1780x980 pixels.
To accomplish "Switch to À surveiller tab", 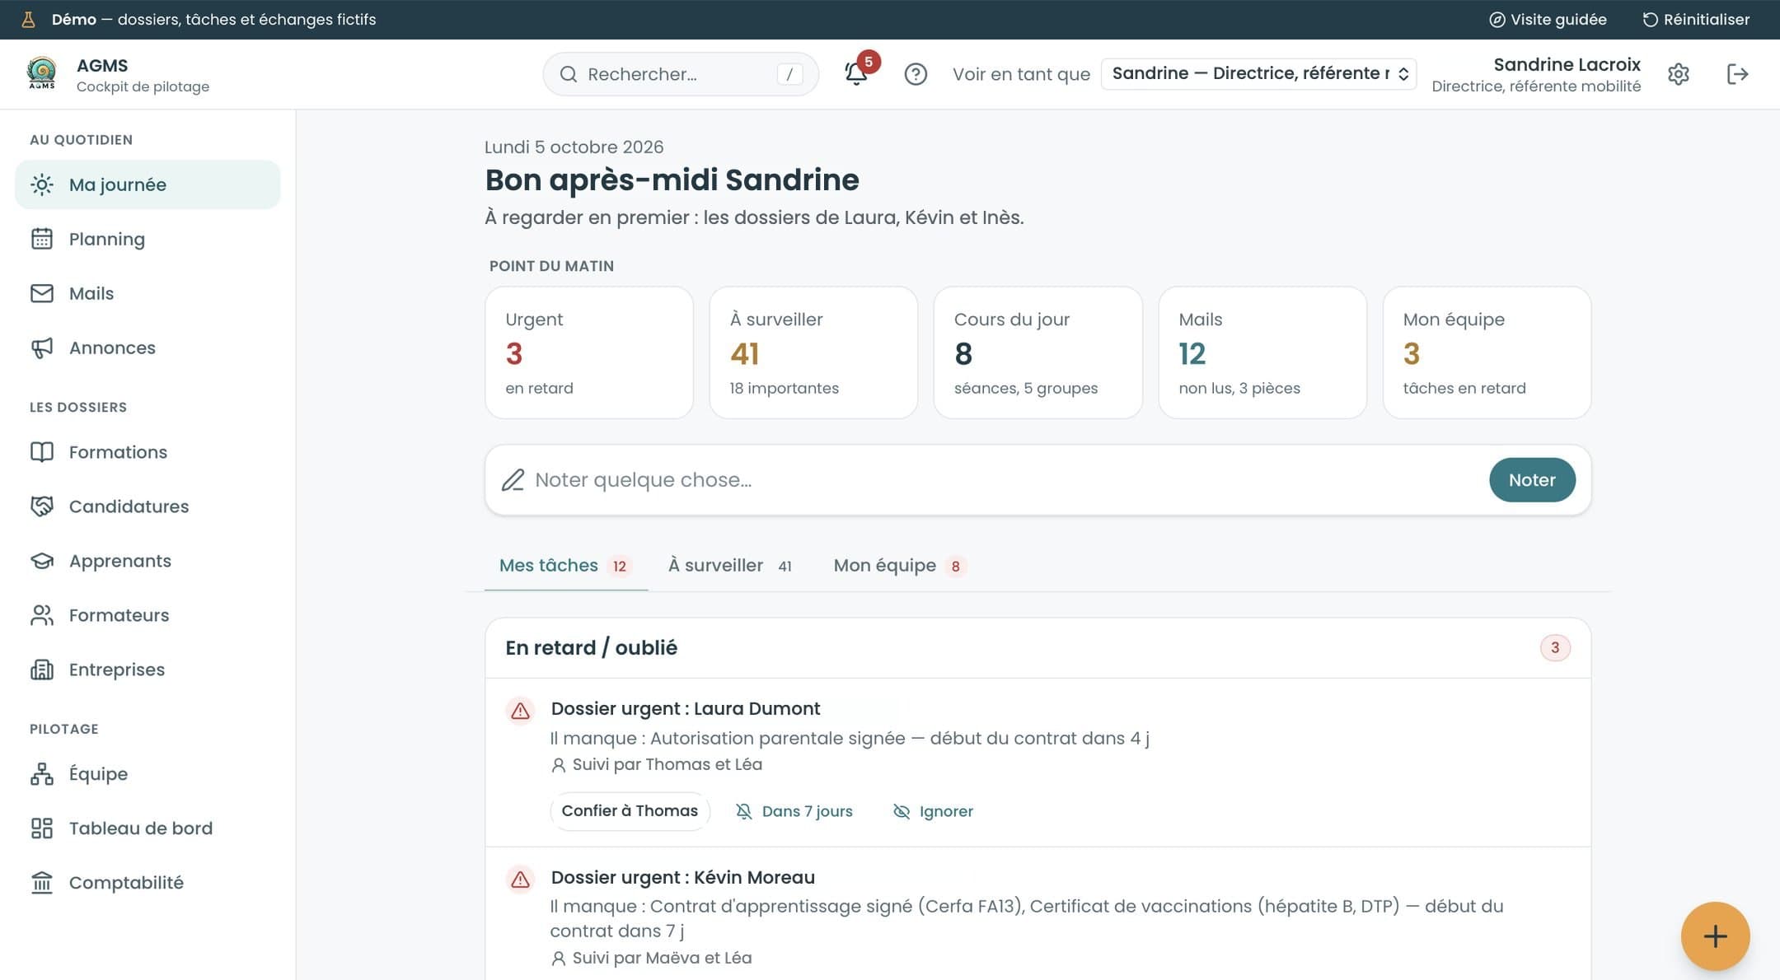I will 730,566.
